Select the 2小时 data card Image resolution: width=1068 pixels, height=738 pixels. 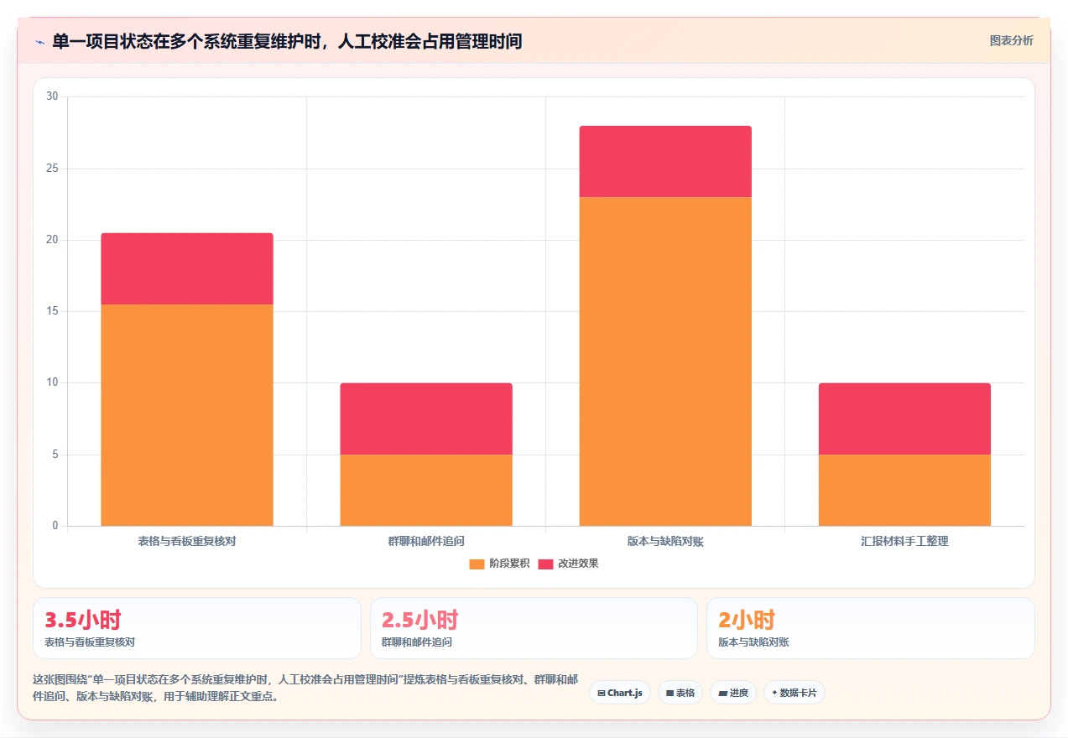[871, 628]
